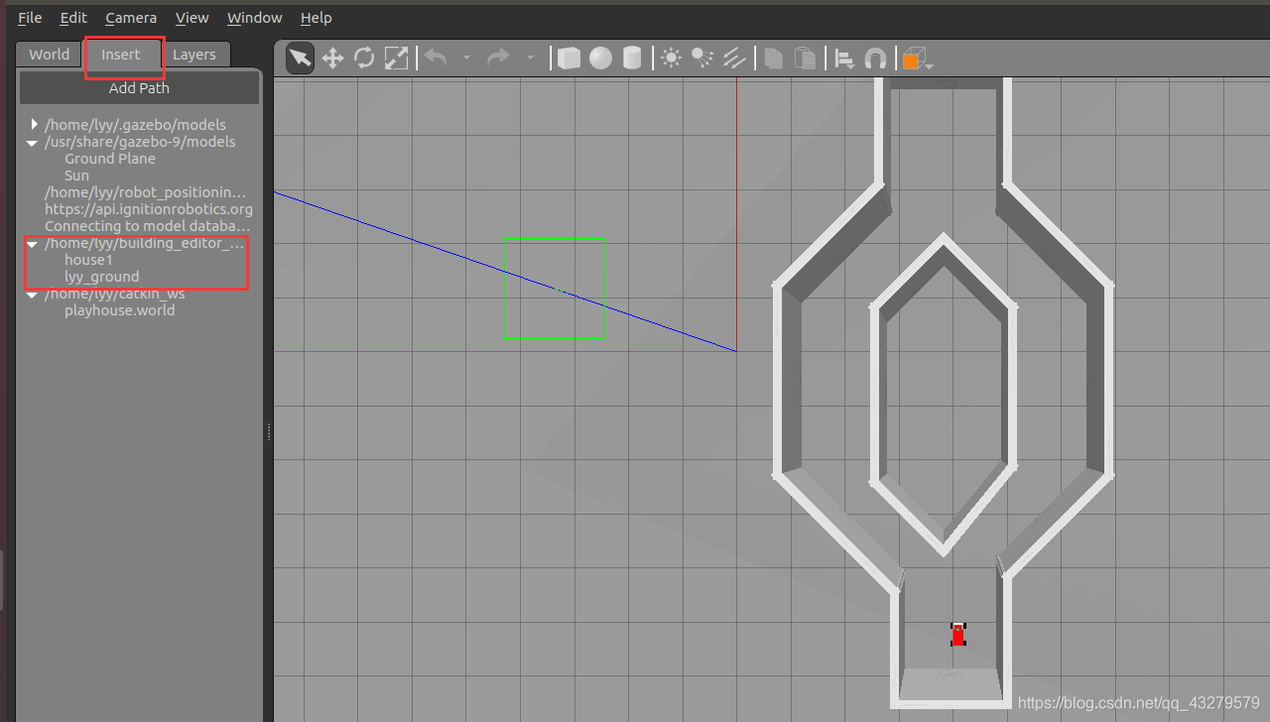The image size is (1270, 722).
Task: Select the lyy_ground model
Action: (101, 277)
